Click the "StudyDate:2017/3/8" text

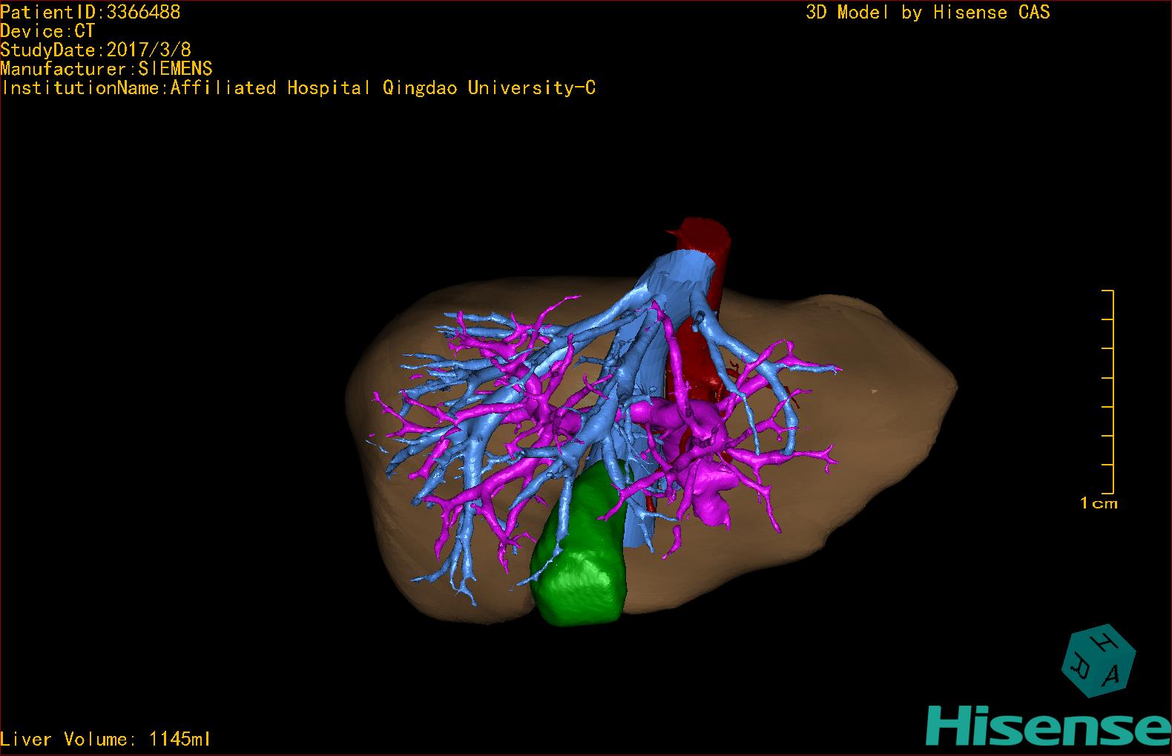tap(96, 50)
